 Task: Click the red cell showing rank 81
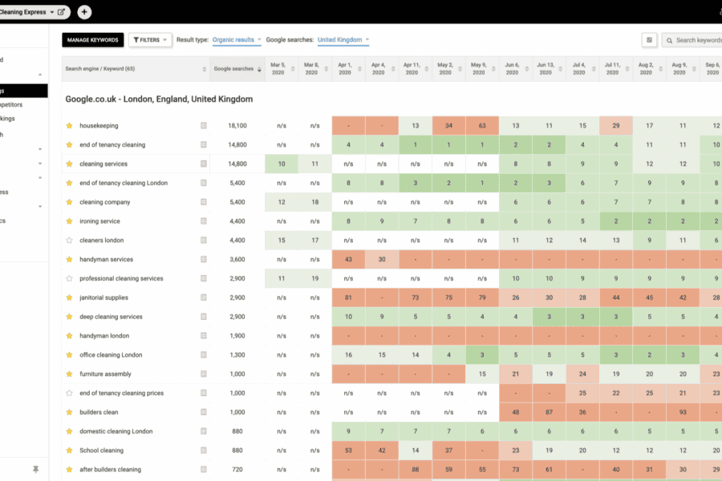click(348, 297)
